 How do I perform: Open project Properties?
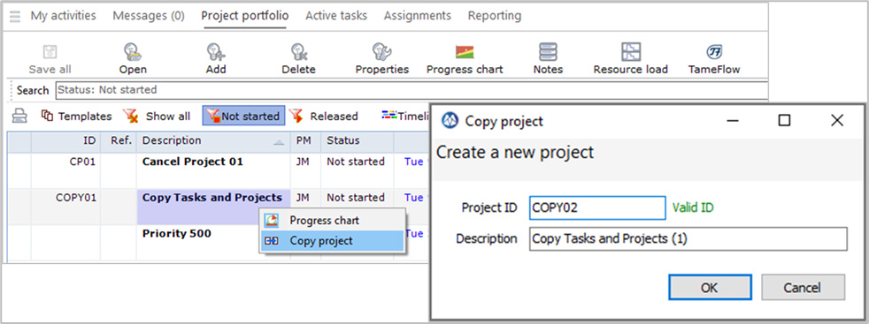click(x=382, y=58)
